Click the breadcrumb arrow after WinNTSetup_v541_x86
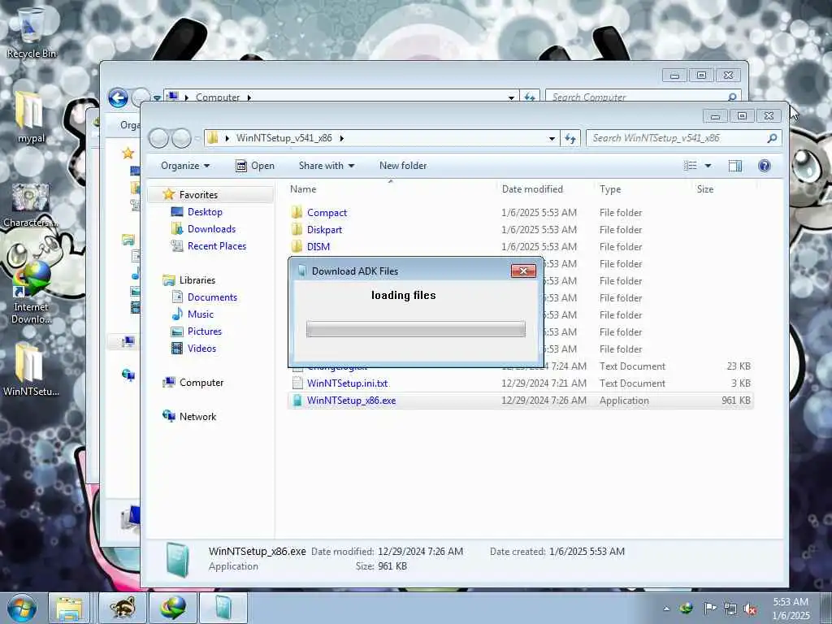This screenshot has width=832, height=624. pos(342,138)
